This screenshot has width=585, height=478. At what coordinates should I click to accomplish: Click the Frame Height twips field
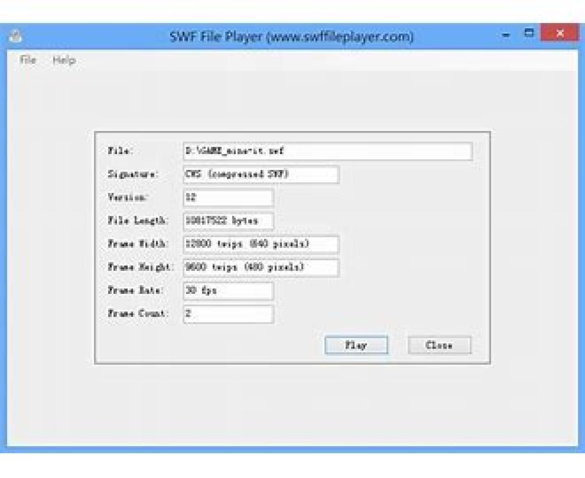(261, 268)
